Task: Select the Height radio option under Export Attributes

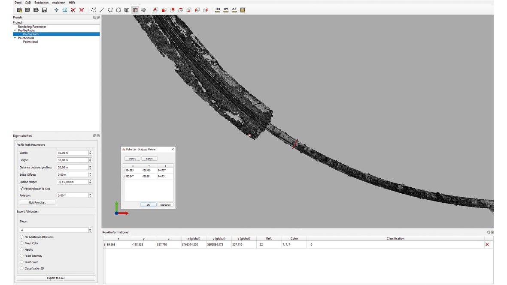Action: (x=21, y=249)
